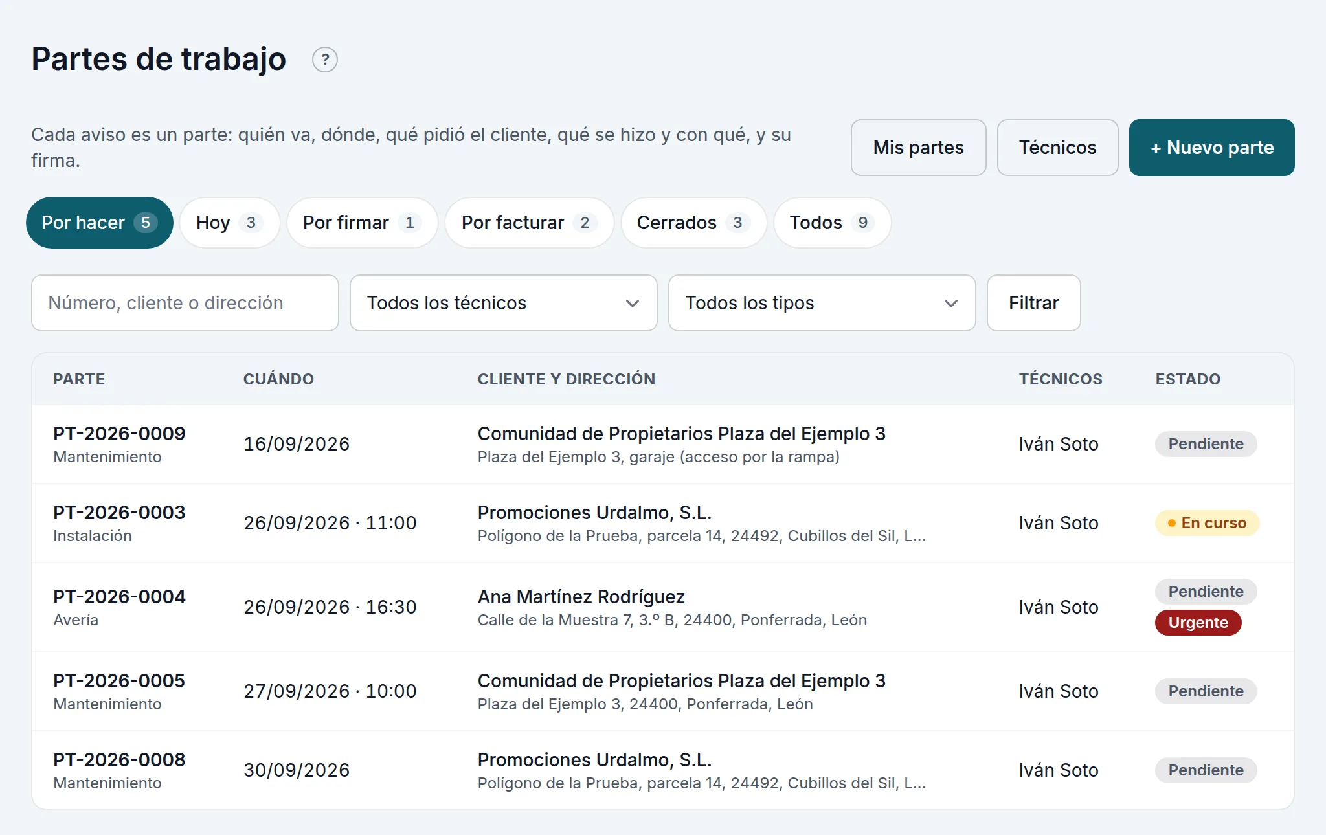Switch to the Por firmar tab
Screen dimensions: 1326x835
(x=362, y=223)
